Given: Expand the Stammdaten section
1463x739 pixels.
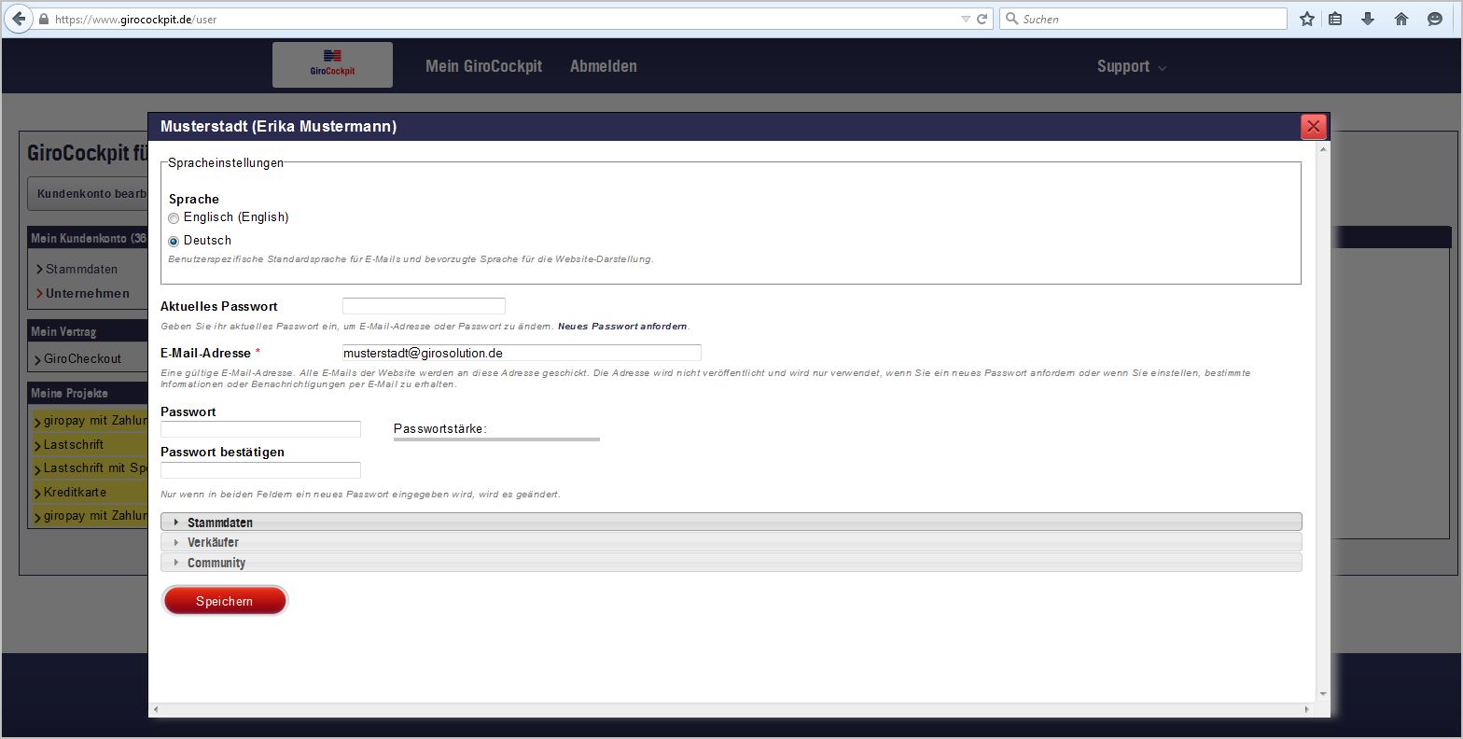Looking at the screenshot, I should [x=219, y=523].
